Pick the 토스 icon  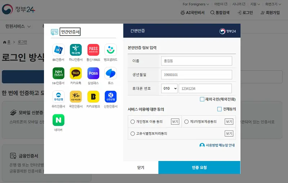[x=111, y=73]
